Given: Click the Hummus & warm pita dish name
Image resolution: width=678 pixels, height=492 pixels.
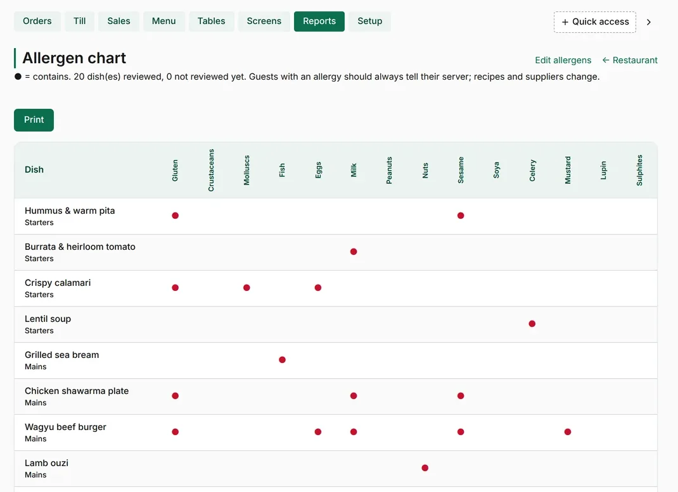Looking at the screenshot, I should point(70,211).
